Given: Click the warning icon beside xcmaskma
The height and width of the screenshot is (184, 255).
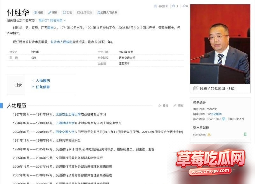Looking at the screenshot, I should [209, 134].
